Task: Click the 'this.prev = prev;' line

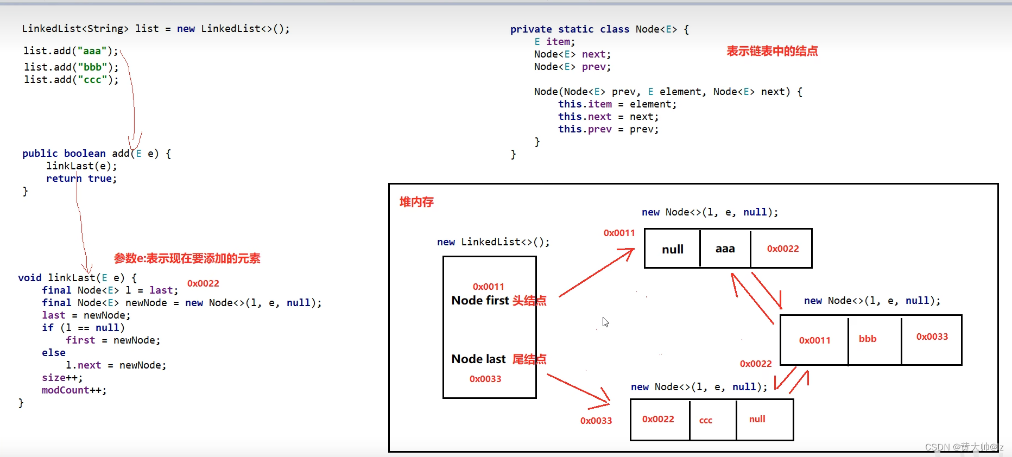Action: [608, 129]
